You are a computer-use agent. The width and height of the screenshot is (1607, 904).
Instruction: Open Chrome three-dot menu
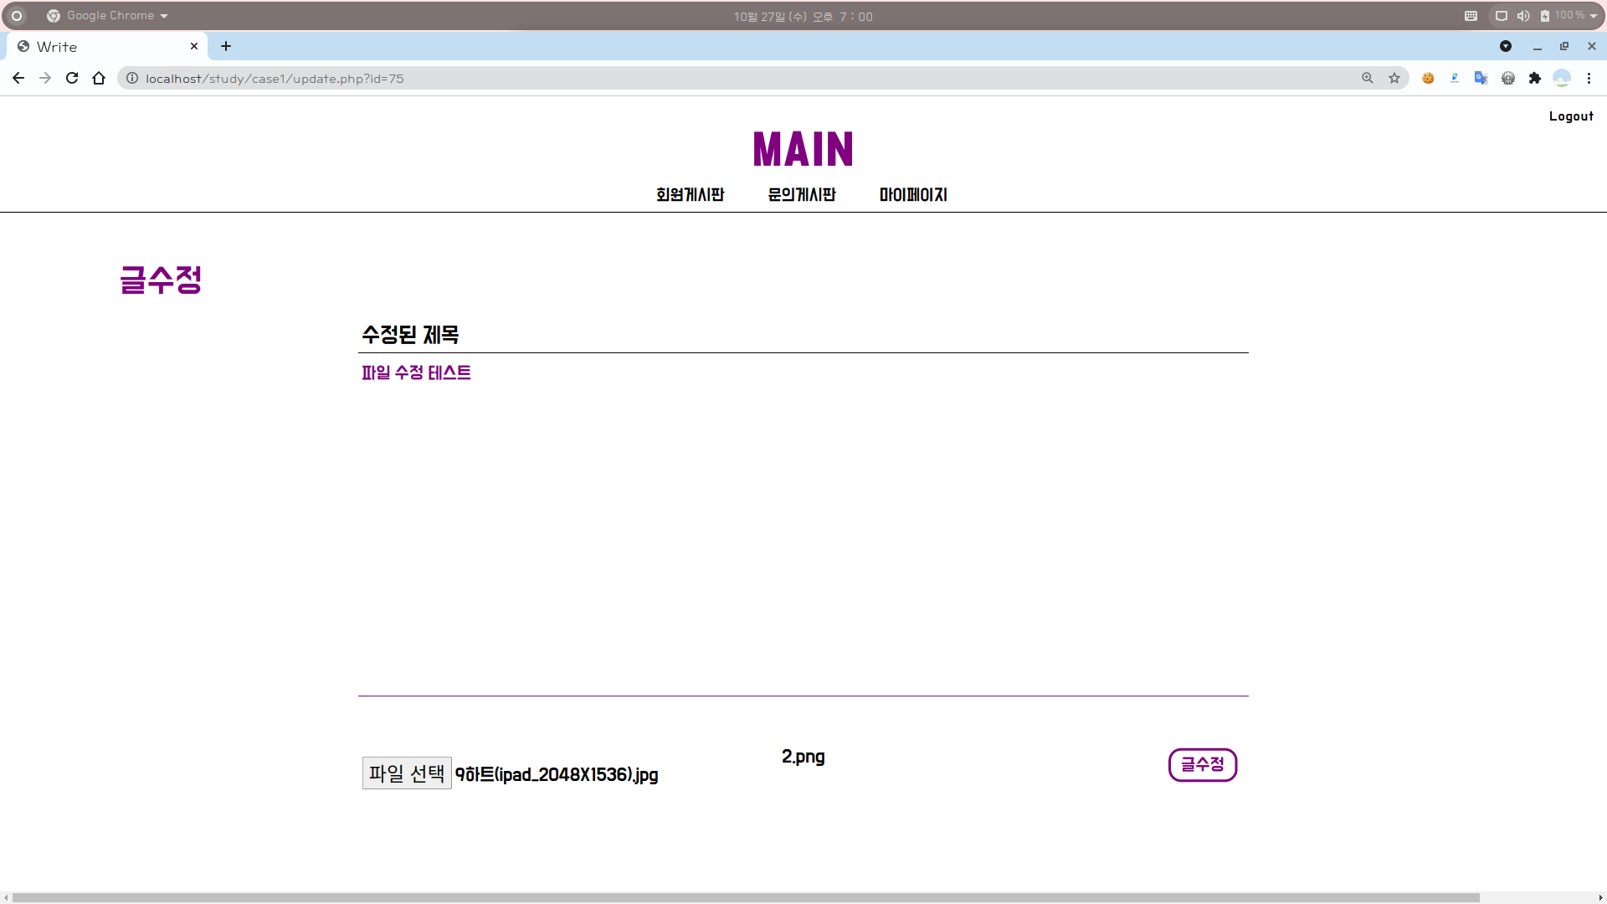(1589, 78)
